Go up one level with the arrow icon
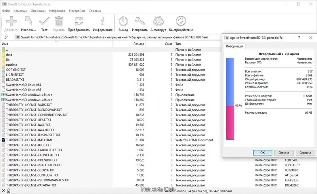 (x=6, y=37)
